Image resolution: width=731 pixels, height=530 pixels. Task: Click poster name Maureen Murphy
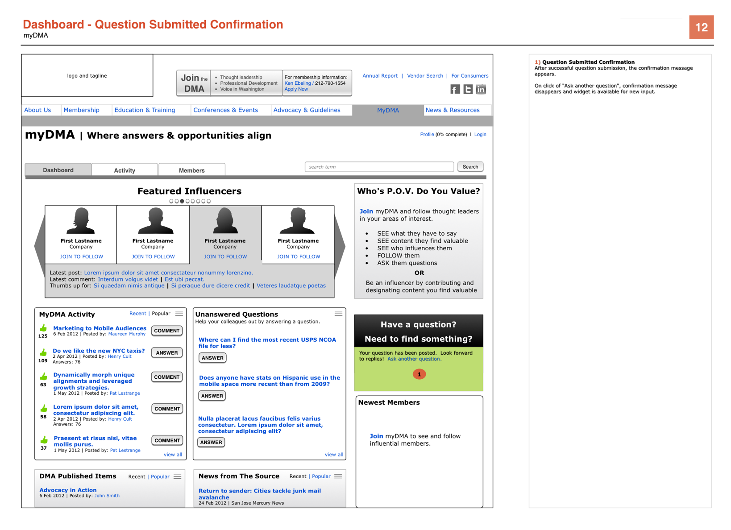(127, 334)
